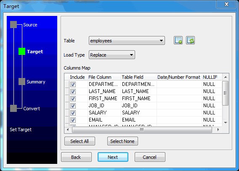
Task: Open the Load Type dropdown showing Replace
Action: click(112, 55)
